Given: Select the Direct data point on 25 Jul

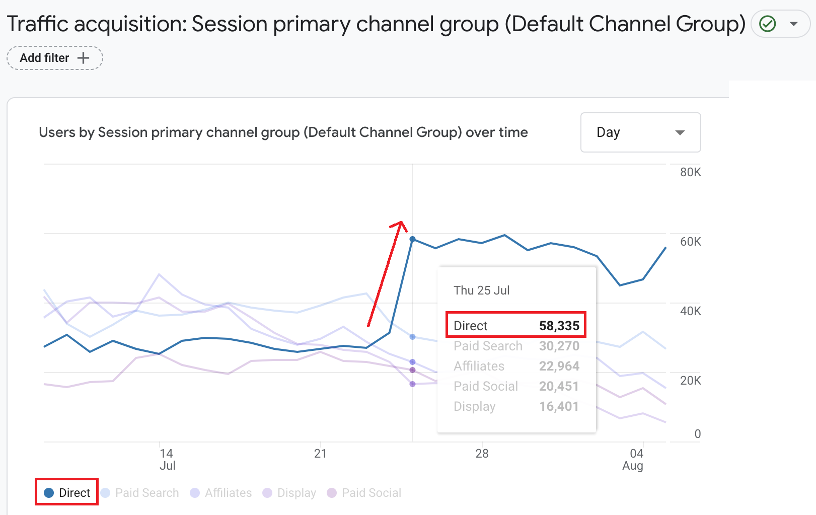Looking at the screenshot, I should point(412,239).
